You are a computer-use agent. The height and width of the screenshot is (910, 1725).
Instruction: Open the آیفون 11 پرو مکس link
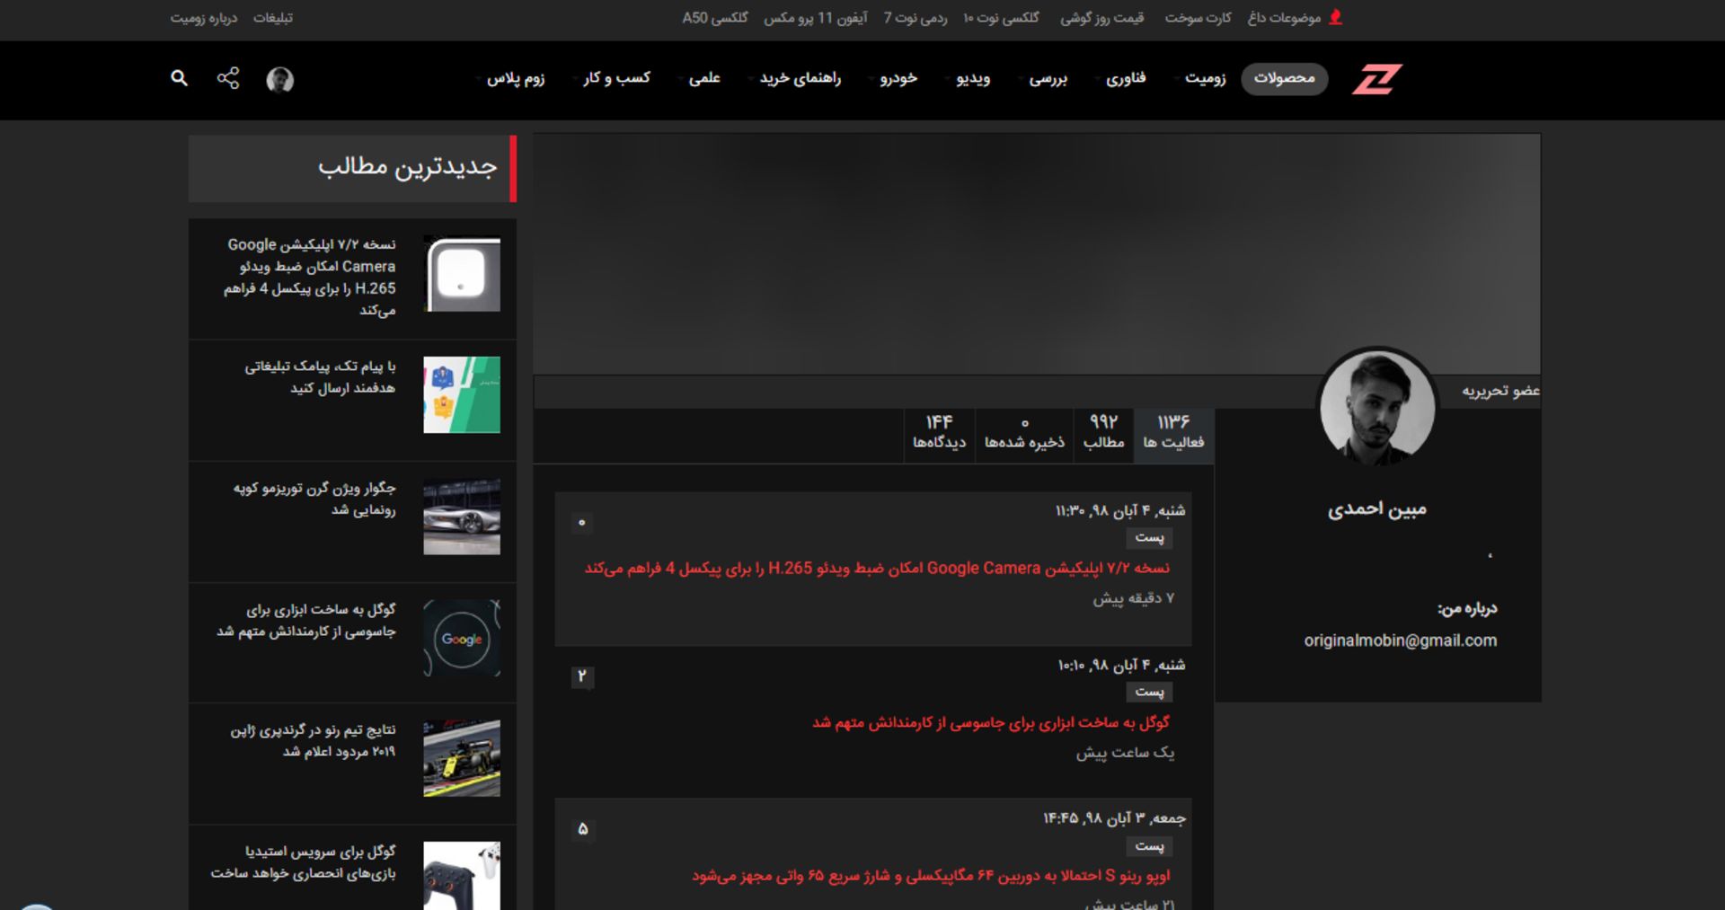click(816, 18)
